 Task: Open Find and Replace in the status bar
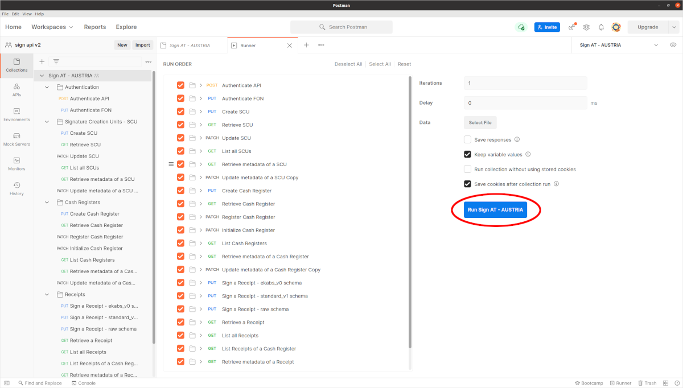click(x=40, y=383)
